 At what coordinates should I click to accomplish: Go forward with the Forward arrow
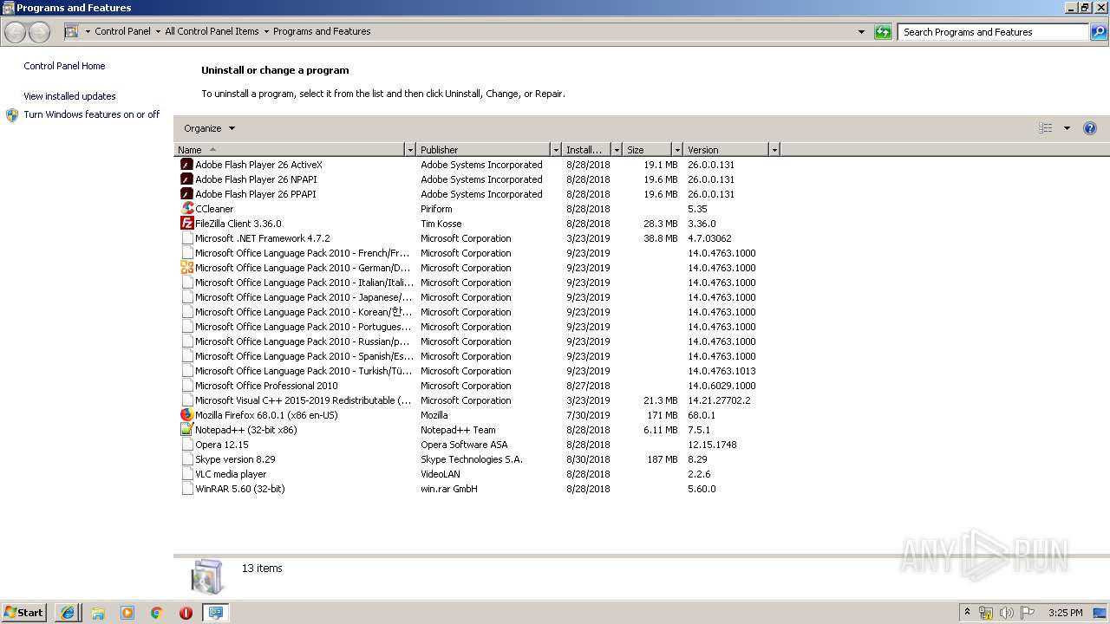tap(40, 32)
